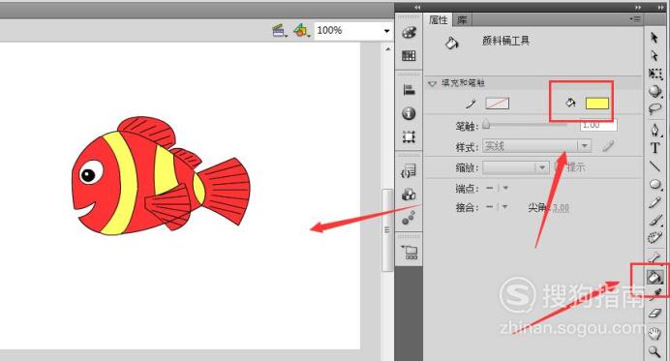Select the Hand tool
The width and height of the screenshot is (670, 361).
[x=655, y=333]
